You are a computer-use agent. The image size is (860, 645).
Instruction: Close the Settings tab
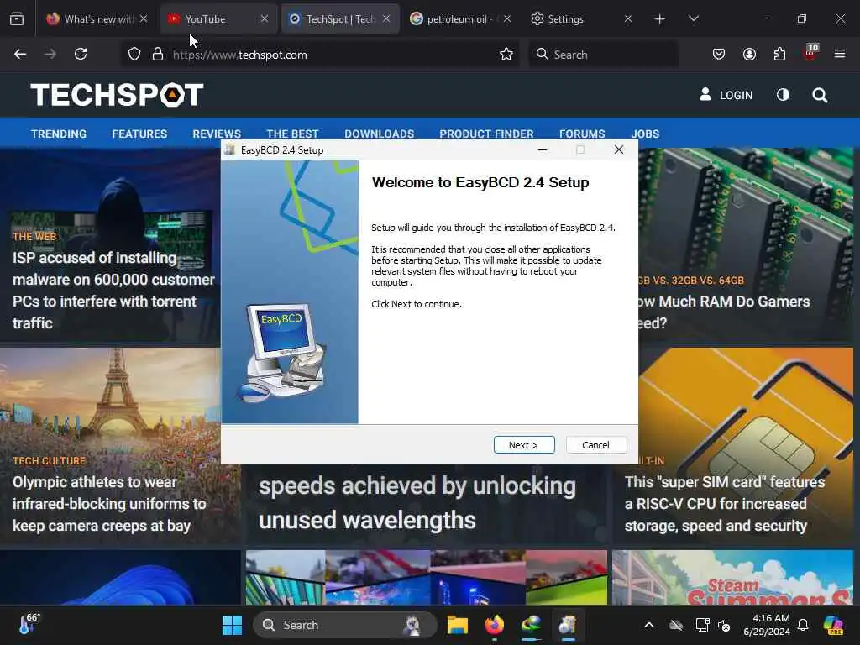628,19
